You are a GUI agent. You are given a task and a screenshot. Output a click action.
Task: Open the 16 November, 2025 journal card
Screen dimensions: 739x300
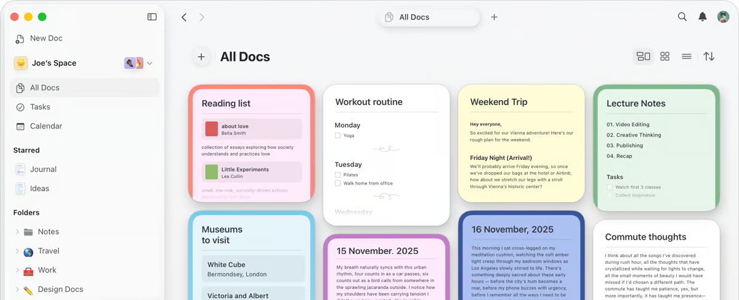[x=521, y=255]
